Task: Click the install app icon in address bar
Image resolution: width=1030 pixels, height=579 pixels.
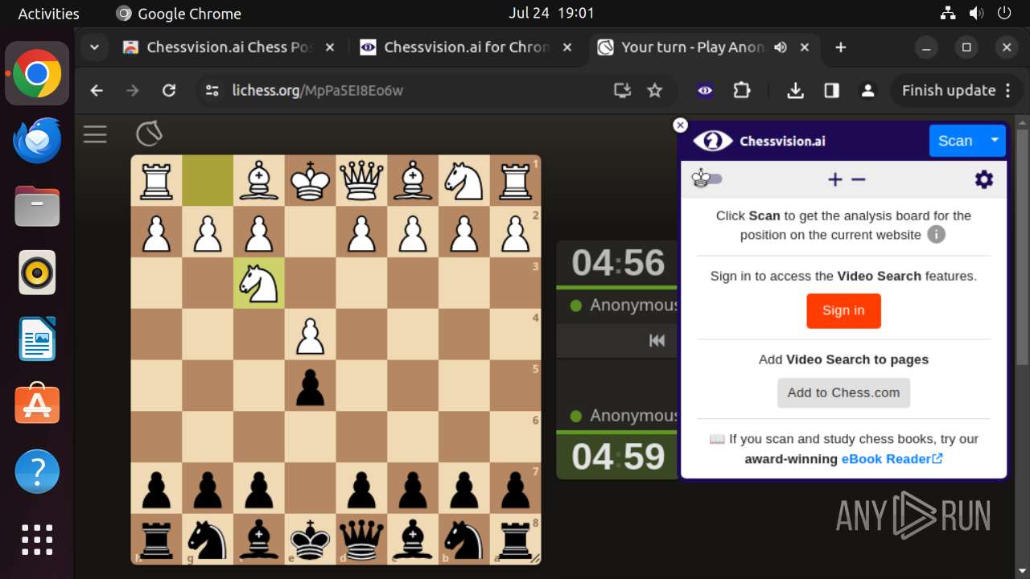Action: [622, 91]
